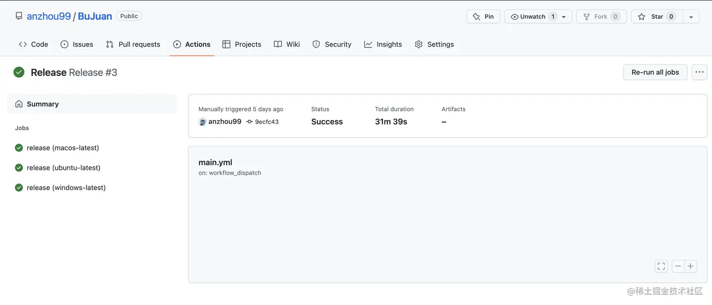This screenshot has height=305, width=712.
Task: Switch to the Pull requests tab
Action: [133, 44]
